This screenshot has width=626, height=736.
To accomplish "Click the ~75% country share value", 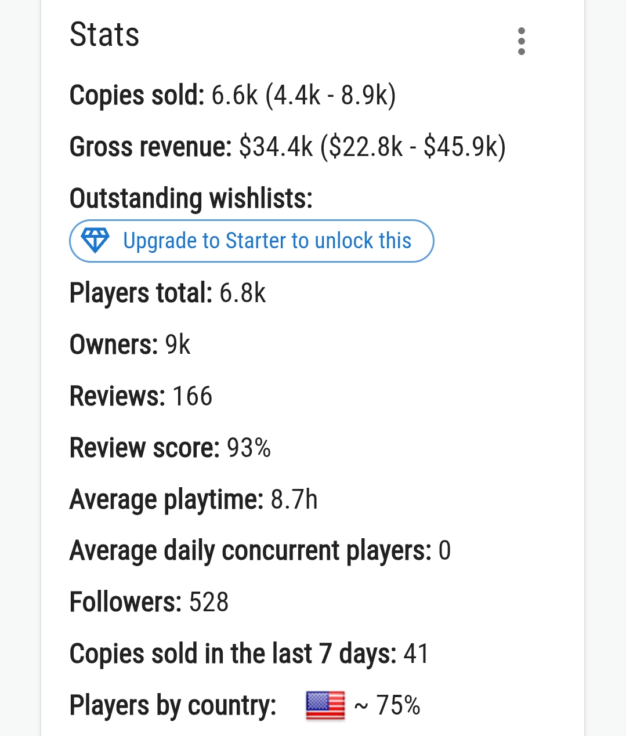I will click(x=388, y=705).
